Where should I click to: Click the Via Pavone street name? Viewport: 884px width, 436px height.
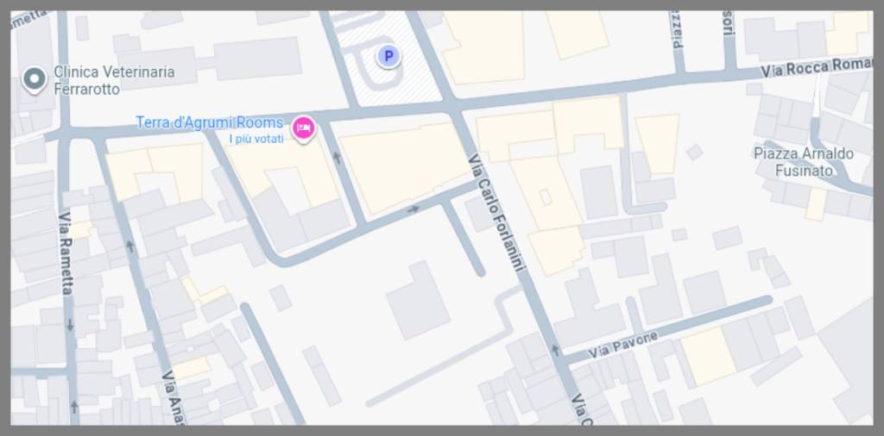pyautogui.click(x=623, y=346)
